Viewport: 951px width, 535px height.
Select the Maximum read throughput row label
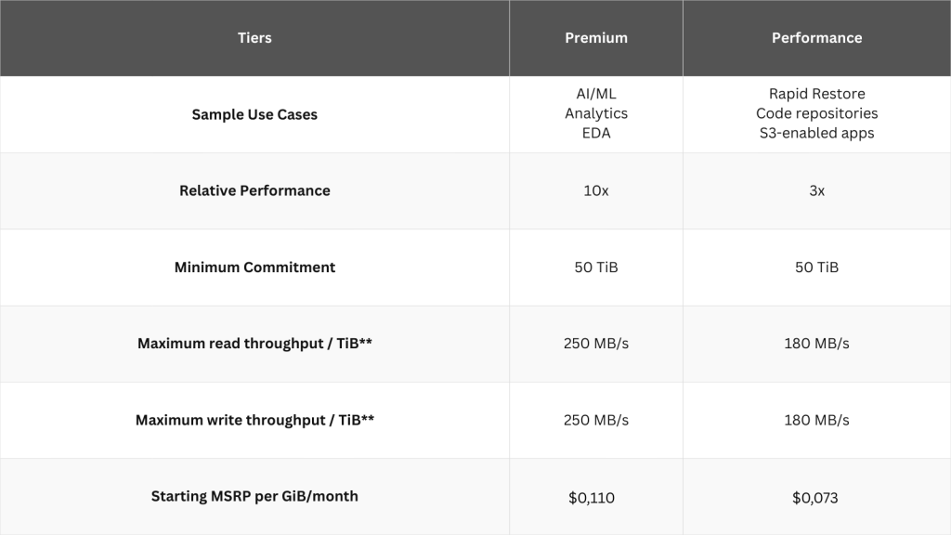[254, 344]
